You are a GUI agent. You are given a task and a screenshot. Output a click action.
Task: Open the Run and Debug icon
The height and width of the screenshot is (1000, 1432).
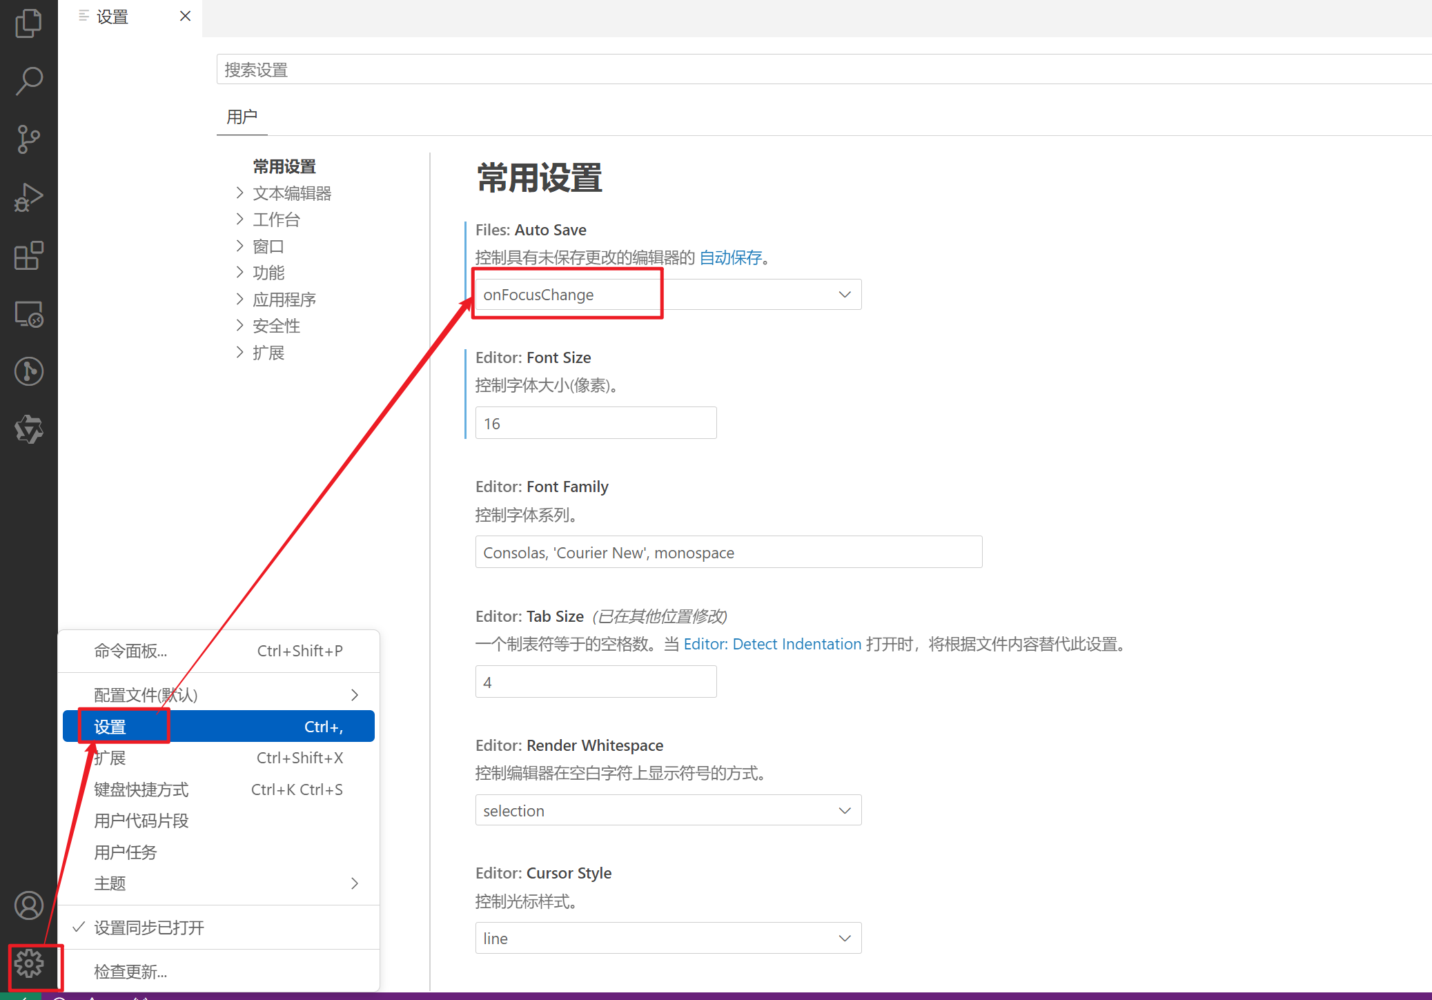28,197
